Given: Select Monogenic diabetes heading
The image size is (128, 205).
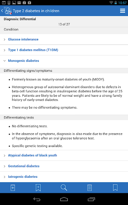Looking at the screenshot, I should click(23, 61).
